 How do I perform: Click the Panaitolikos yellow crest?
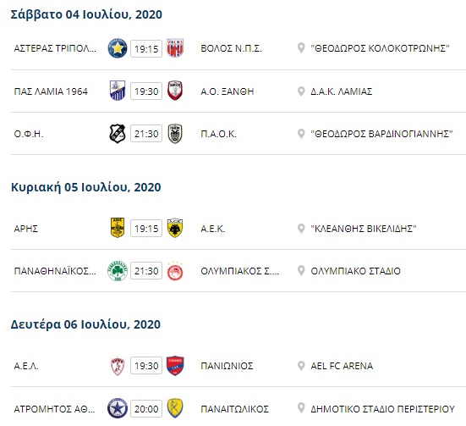coord(175,408)
